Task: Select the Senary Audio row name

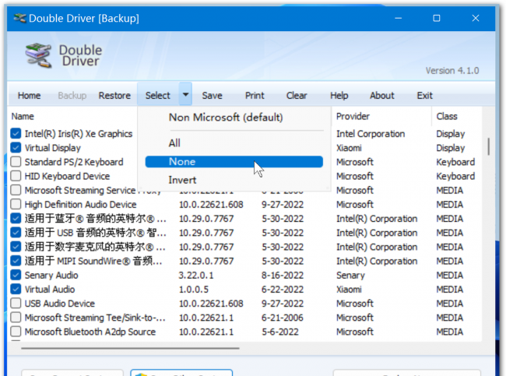Action: [x=51, y=276]
